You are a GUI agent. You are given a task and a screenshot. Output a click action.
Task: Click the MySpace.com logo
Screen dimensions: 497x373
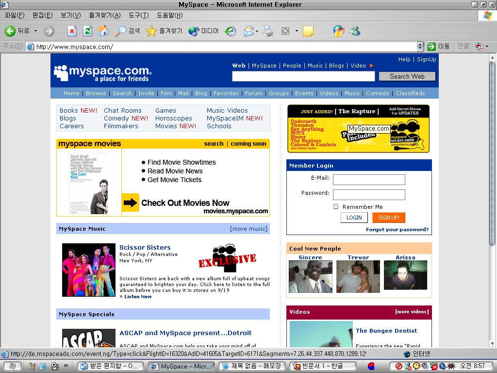(103, 73)
